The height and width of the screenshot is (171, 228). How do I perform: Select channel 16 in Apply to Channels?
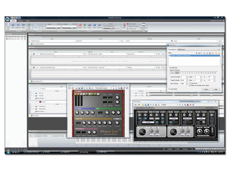click(215, 73)
